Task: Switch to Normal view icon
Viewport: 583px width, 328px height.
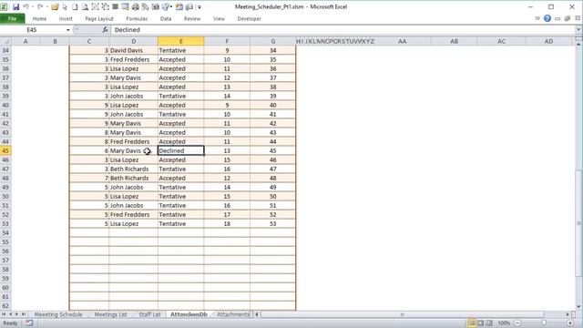Action: click(472, 323)
